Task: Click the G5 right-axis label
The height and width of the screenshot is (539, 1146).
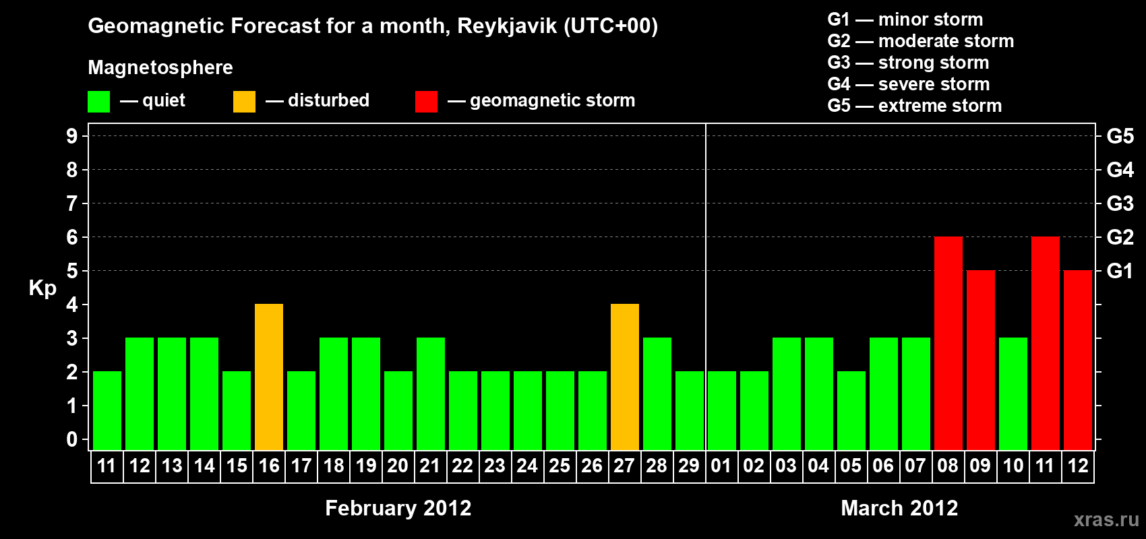Action: click(x=1120, y=136)
